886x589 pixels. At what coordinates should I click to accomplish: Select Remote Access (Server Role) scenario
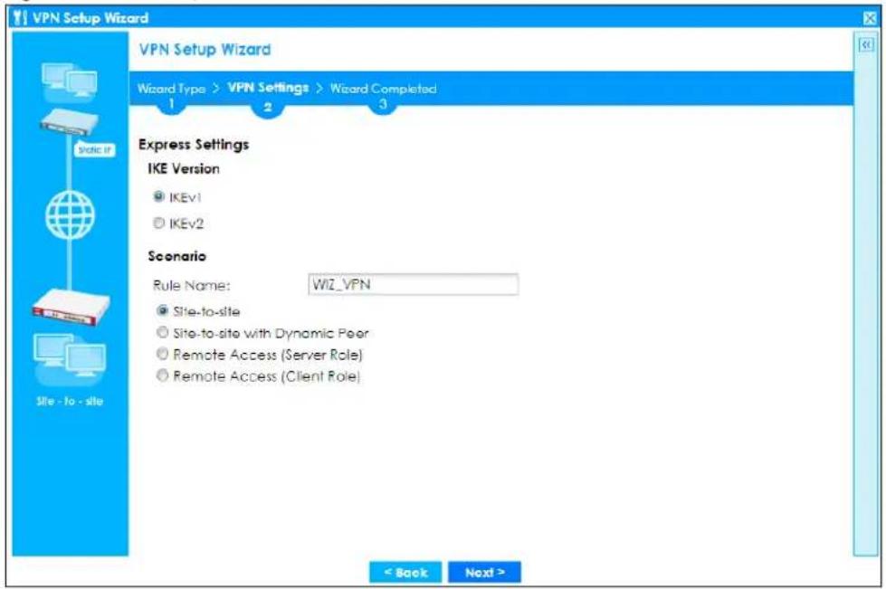coord(163,354)
